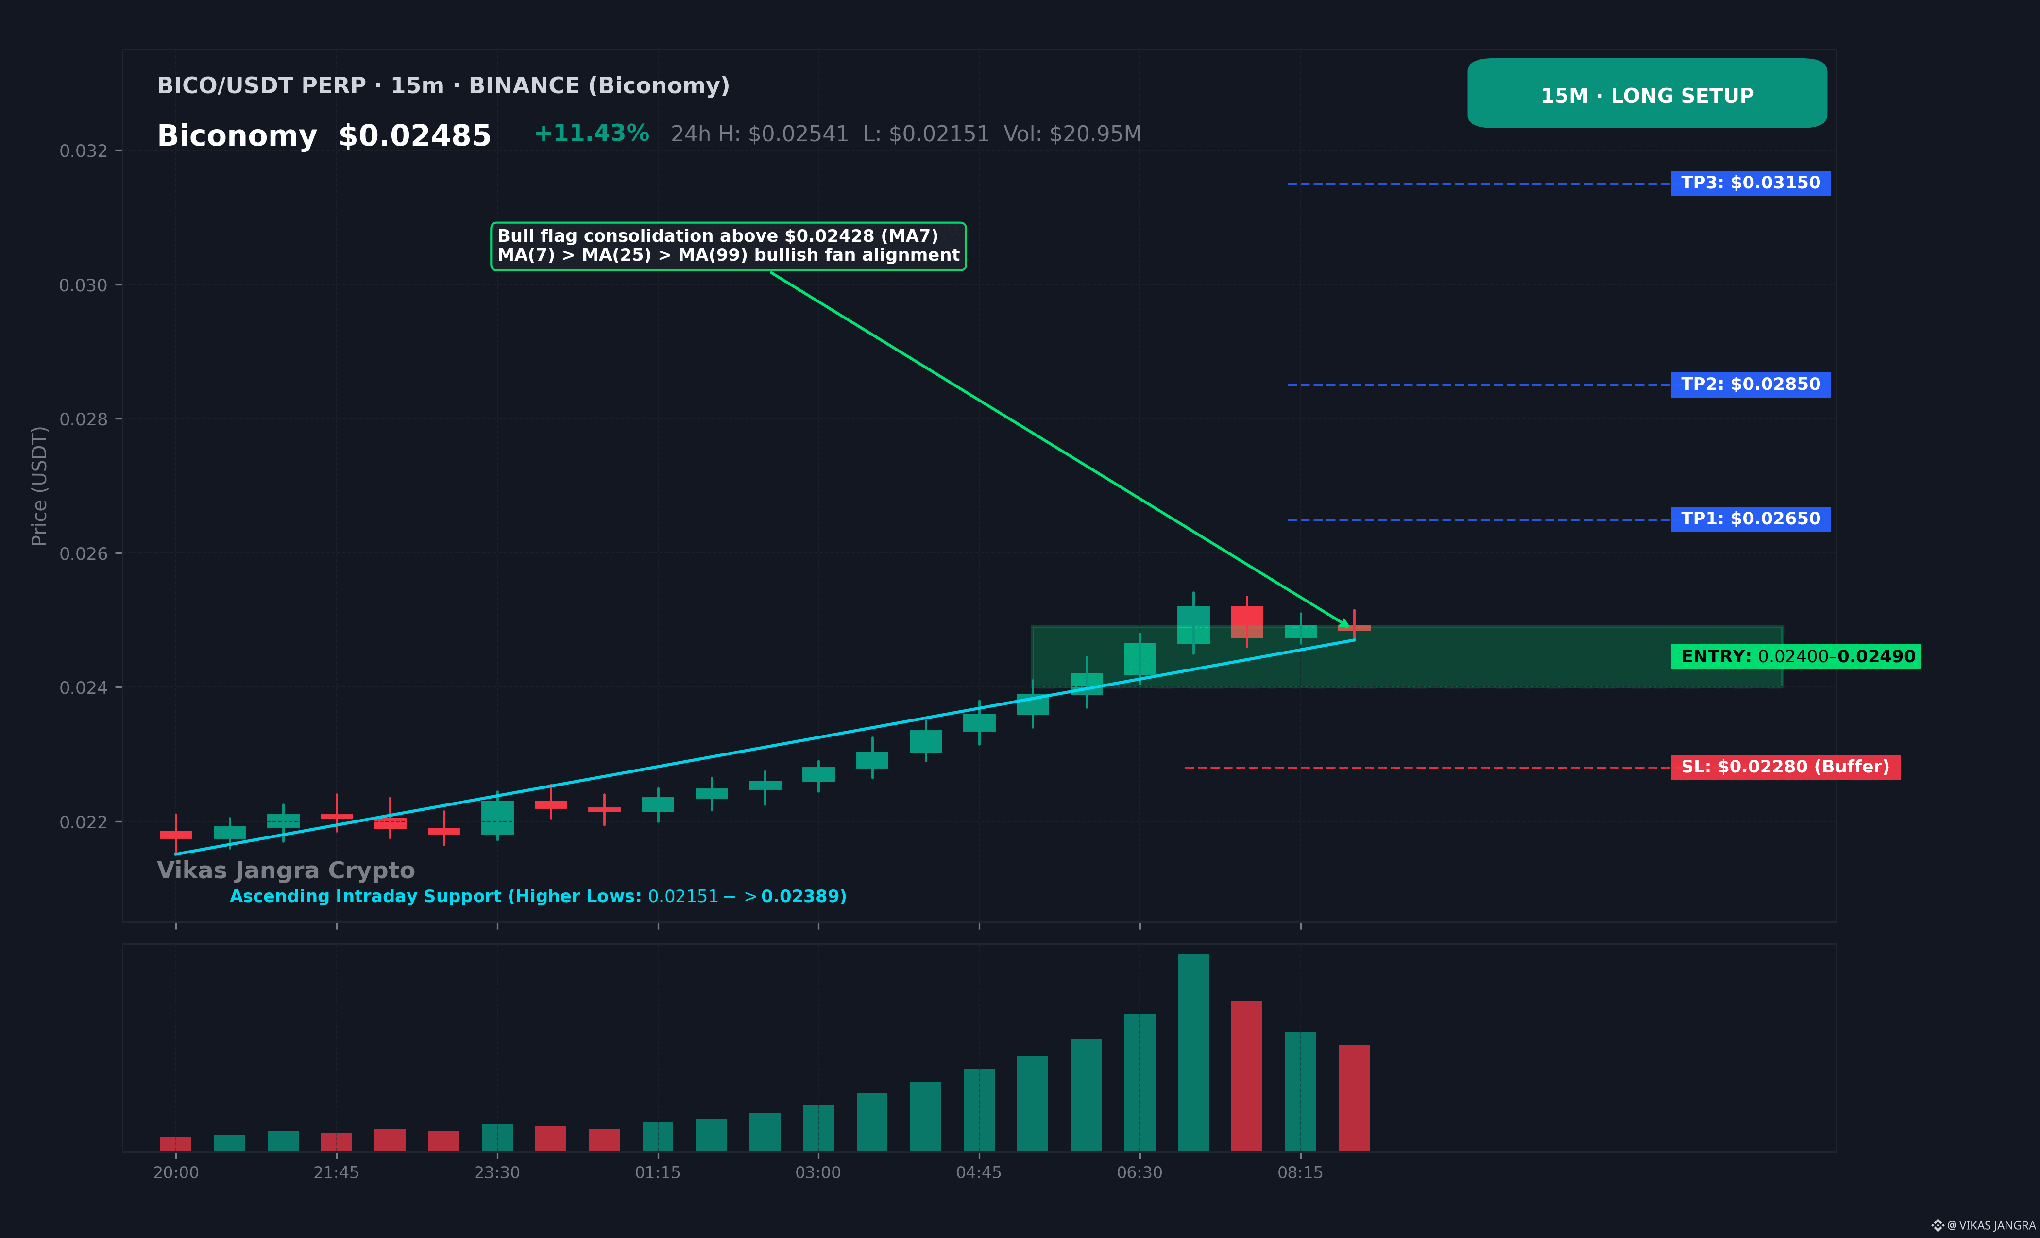Viewport: 2040px width, 1238px height.
Task: Click the +11.43% change value
Action: point(592,133)
